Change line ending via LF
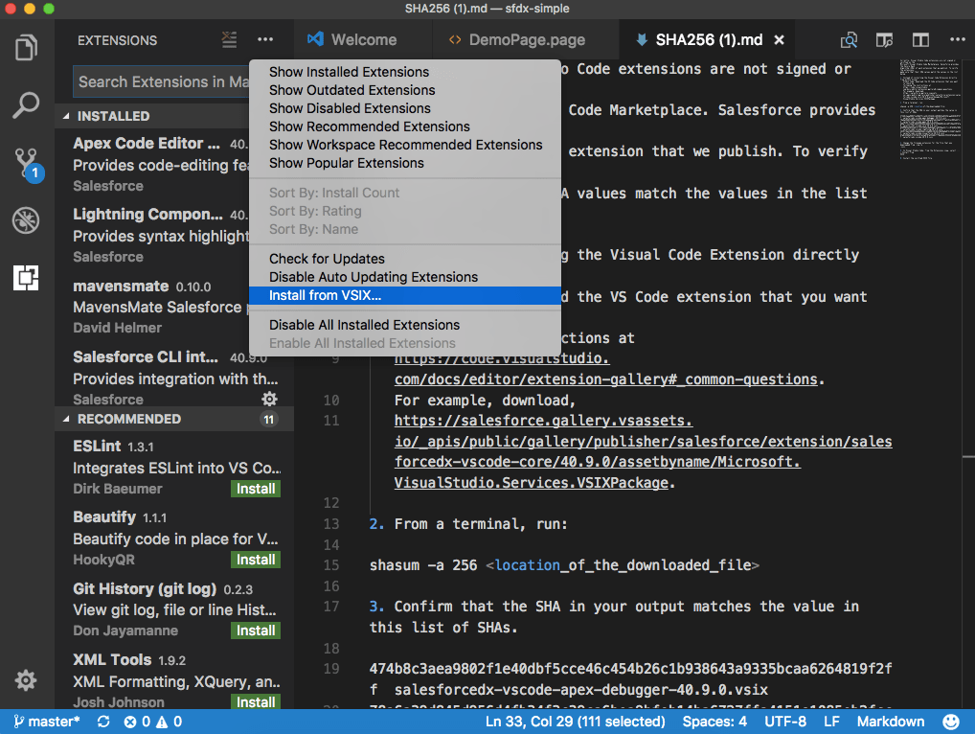This screenshot has height=734, width=975. [831, 722]
